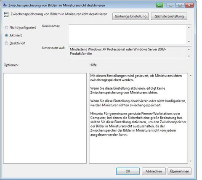Minimize the policy dialog window

click(170, 5)
